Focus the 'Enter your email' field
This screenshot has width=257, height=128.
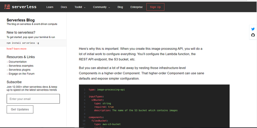[x=33, y=99]
